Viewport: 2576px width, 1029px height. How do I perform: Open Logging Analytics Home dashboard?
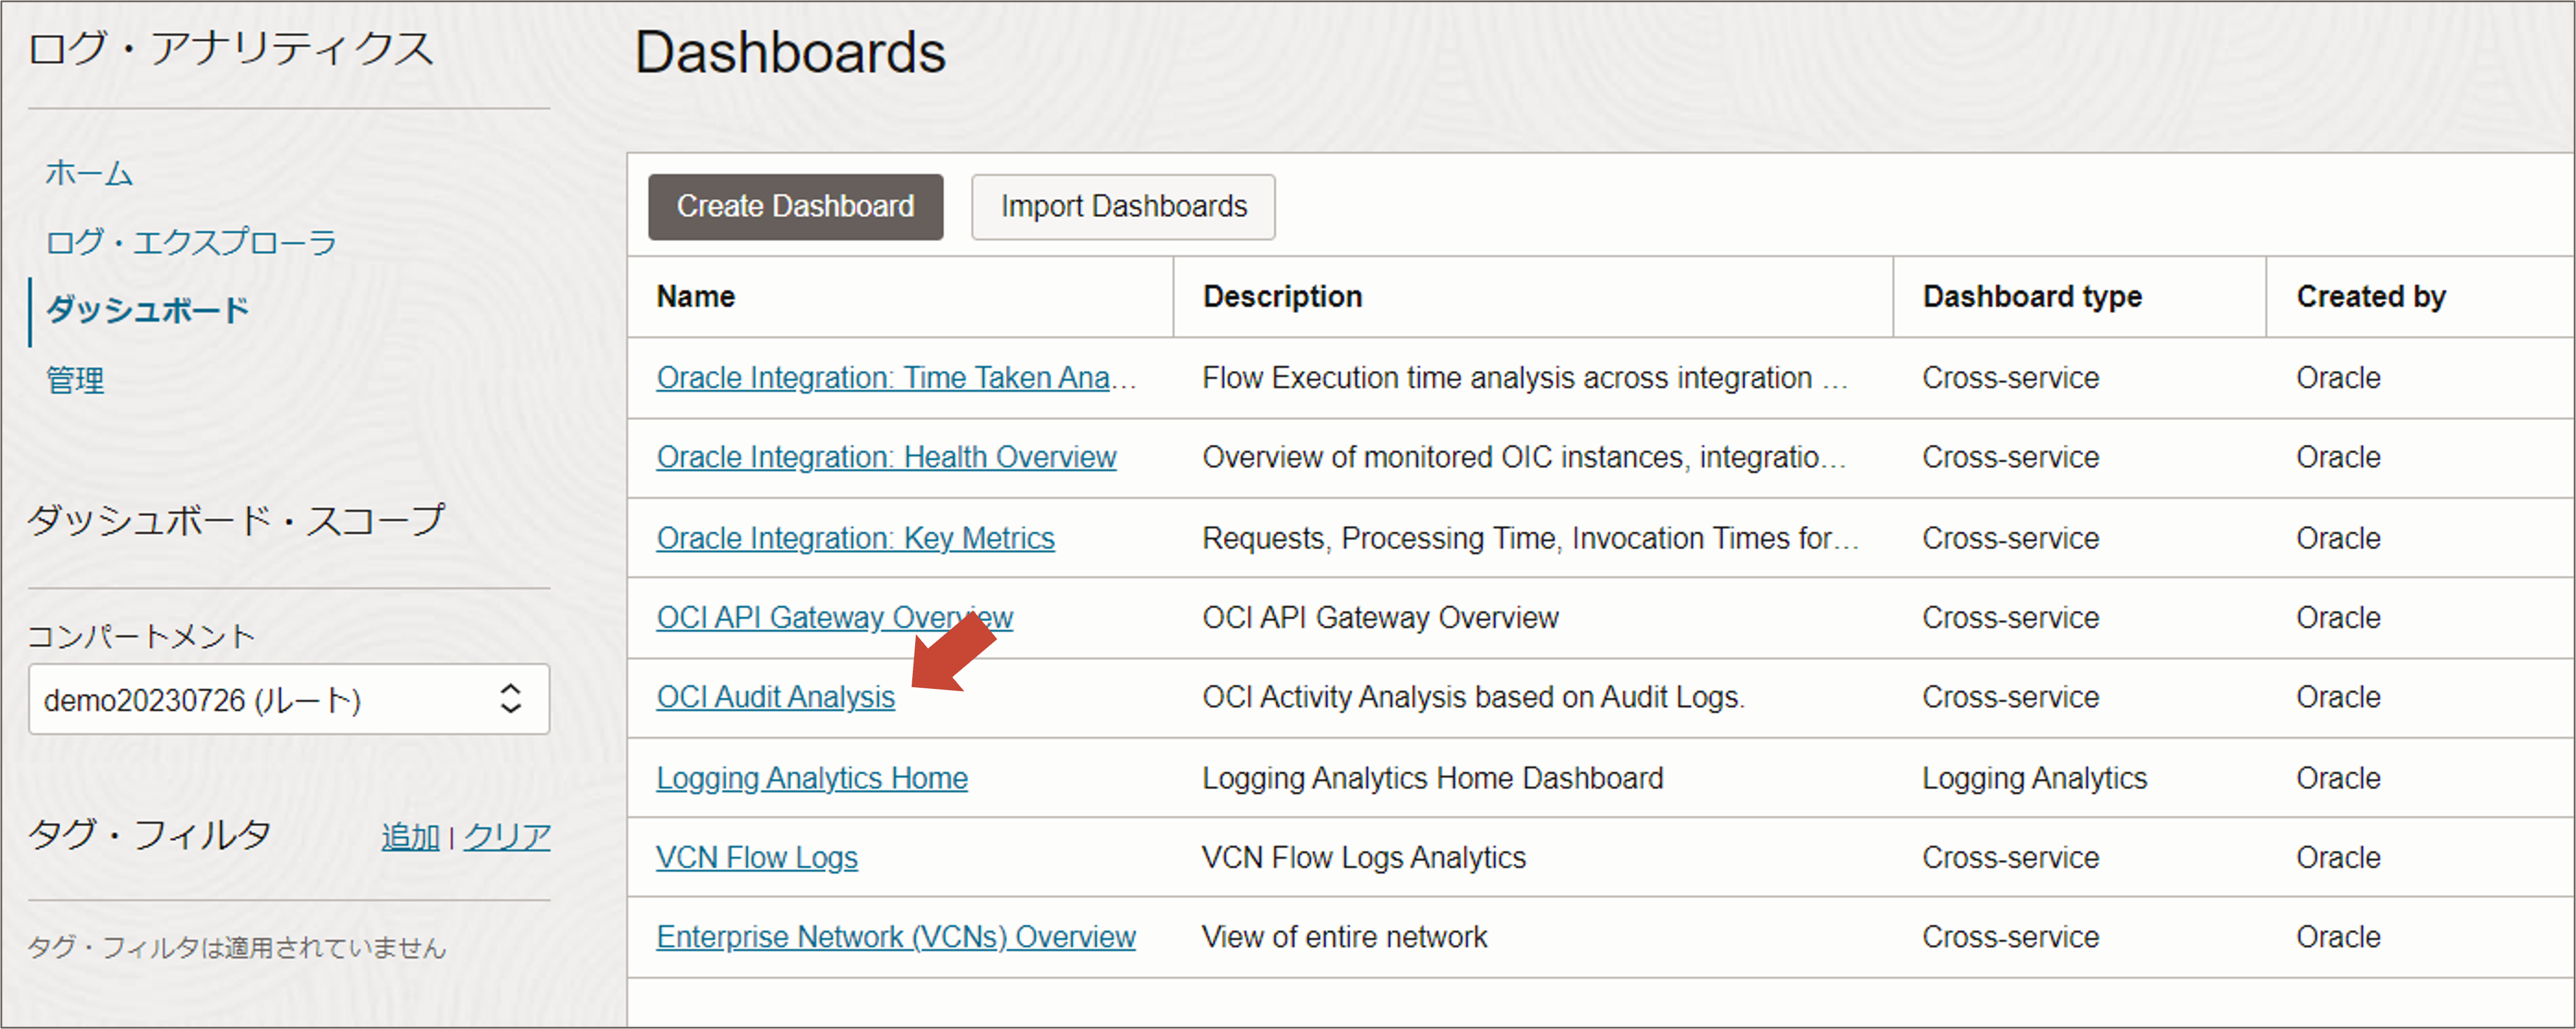811,778
